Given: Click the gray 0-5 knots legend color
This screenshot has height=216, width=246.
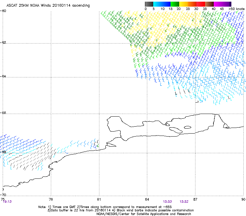Looking at the screenshot, I should [x=149, y=4].
